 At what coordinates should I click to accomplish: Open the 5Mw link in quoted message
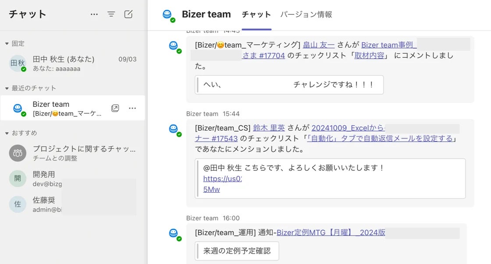(x=211, y=190)
